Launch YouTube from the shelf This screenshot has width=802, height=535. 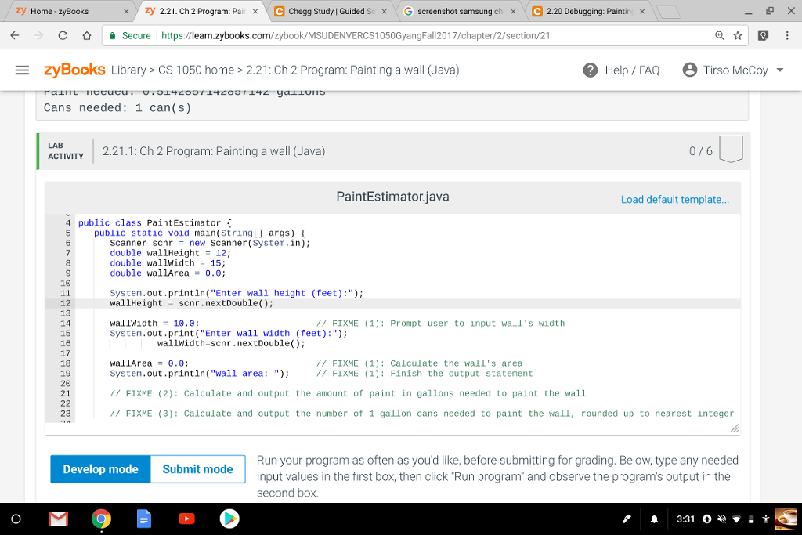[186, 518]
